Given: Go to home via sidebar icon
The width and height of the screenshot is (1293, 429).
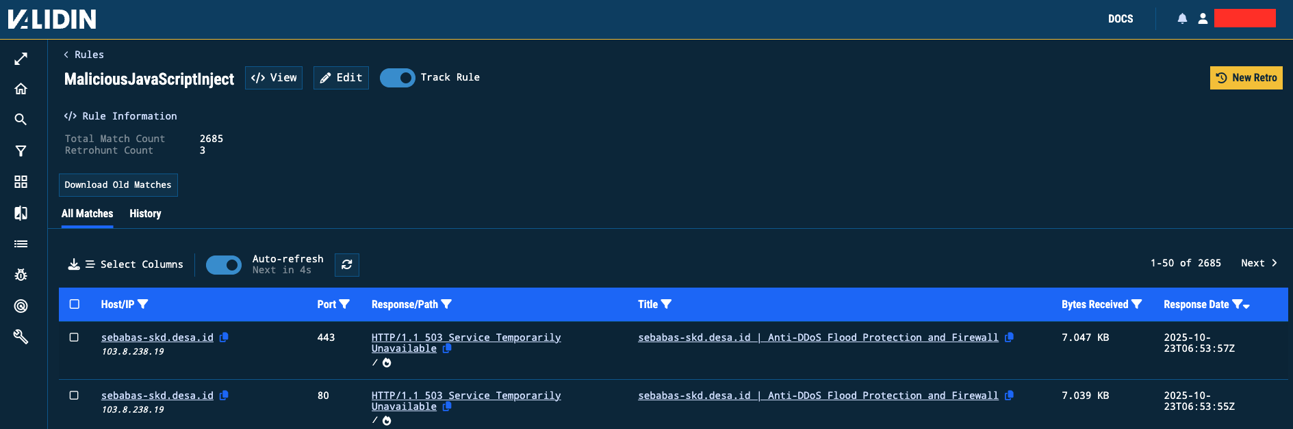Looking at the screenshot, I should tap(21, 89).
